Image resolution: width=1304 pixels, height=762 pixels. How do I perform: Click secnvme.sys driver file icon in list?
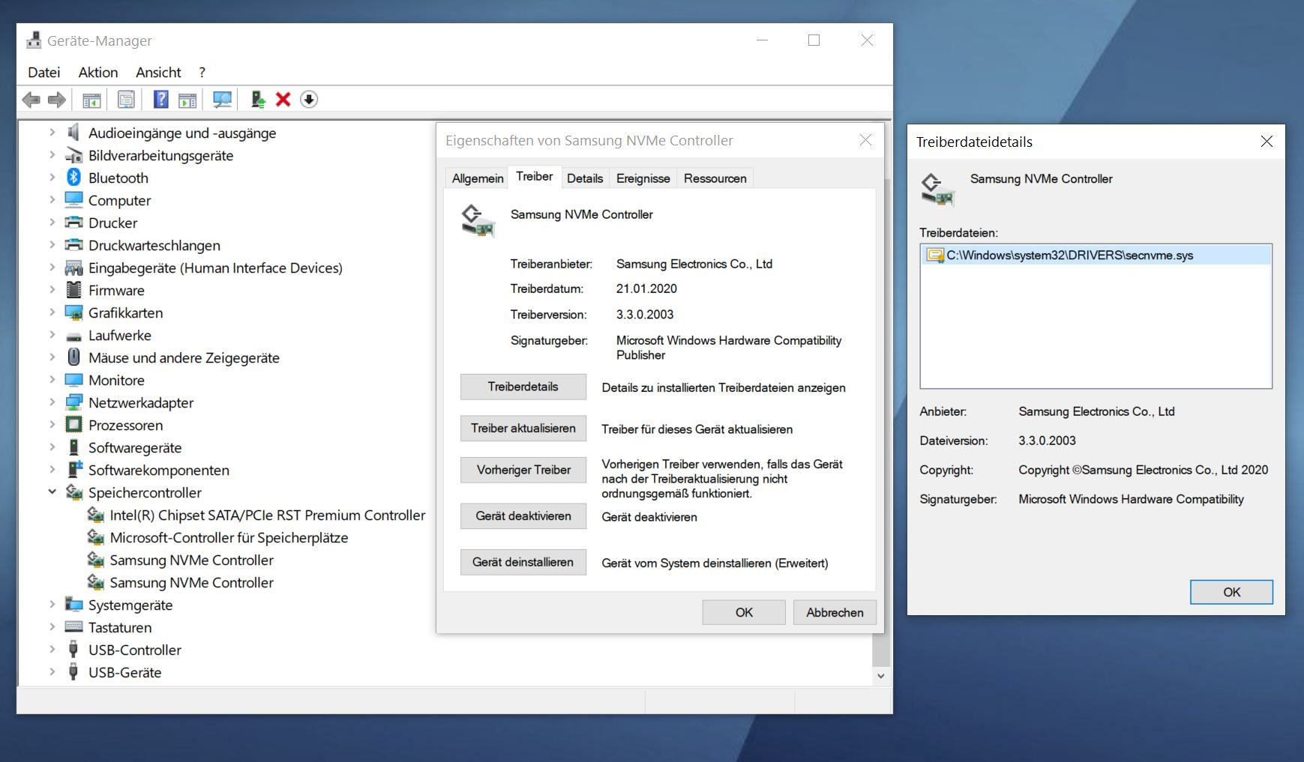click(x=935, y=255)
